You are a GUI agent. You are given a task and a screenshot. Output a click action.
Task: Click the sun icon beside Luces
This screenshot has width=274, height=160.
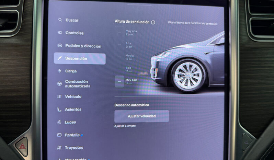(x=59, y=122)
